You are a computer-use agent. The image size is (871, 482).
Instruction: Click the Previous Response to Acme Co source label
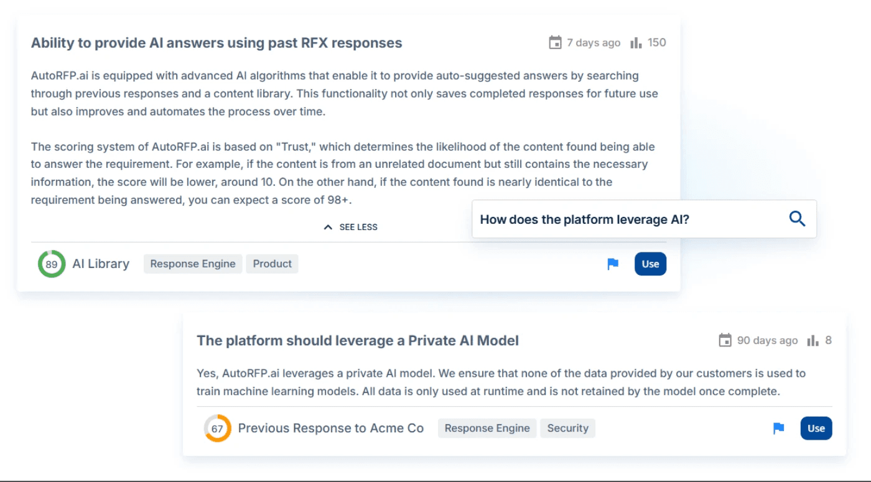(x=330, y=428)
